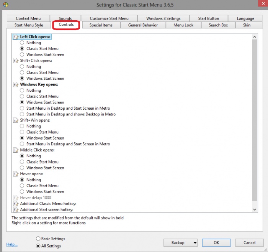268x252 pixels.
Task: Open the Menu Look tab
Action: 183,25
